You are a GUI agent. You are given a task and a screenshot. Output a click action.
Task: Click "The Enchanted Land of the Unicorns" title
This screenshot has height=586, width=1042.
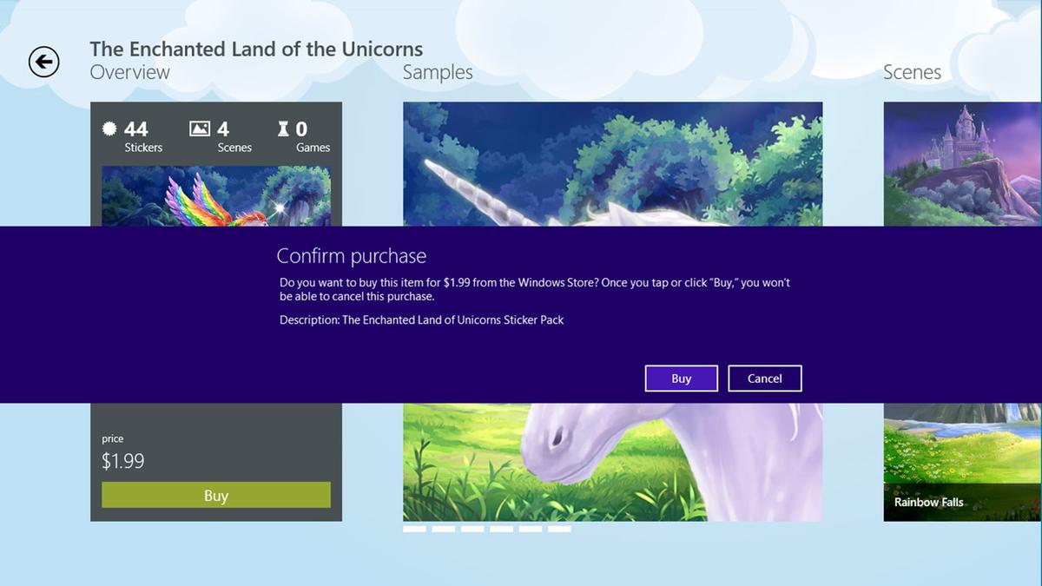coord(257,49)
